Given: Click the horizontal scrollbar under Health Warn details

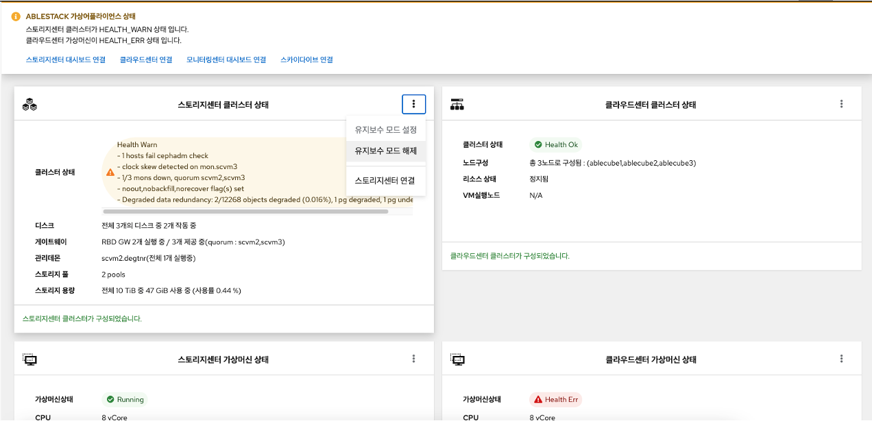Looking at the screenshot, I should coord(245,212).
